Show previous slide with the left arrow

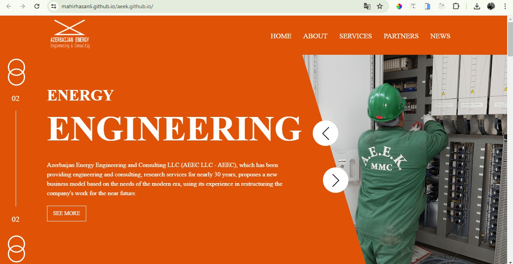pyautogui.click(x=325, y=133)
